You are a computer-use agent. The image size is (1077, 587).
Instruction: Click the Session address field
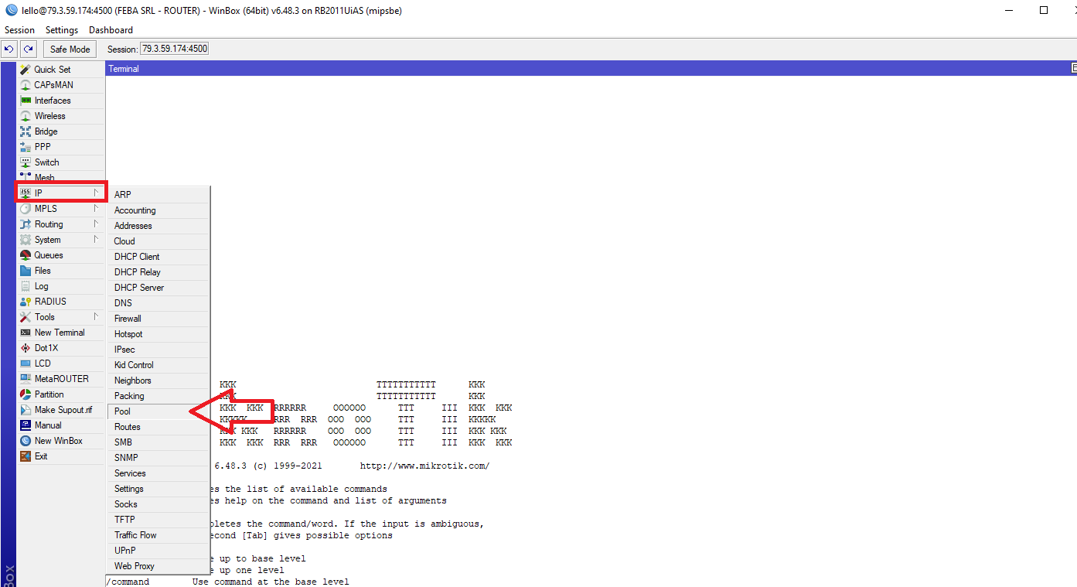click(x=174, y=49)
